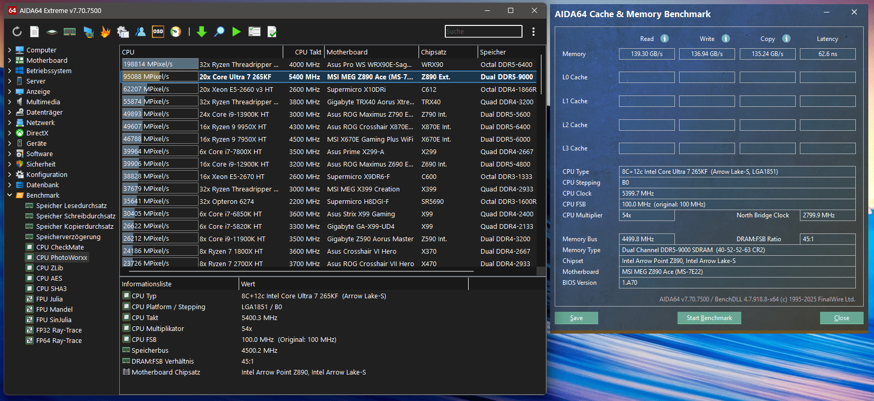Expand the Motherboard tree node
This screenshot has height=401, width=874.
pyautogui.click(x=9, y=61)
